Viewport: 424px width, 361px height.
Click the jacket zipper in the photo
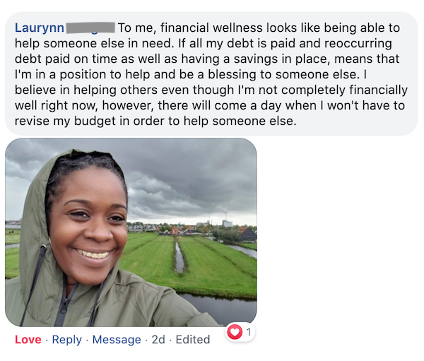click(64, 304)
